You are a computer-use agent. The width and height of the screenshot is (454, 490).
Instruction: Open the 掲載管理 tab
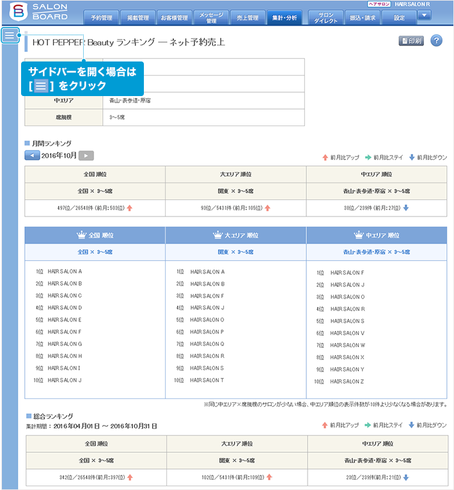click(138, 18)
